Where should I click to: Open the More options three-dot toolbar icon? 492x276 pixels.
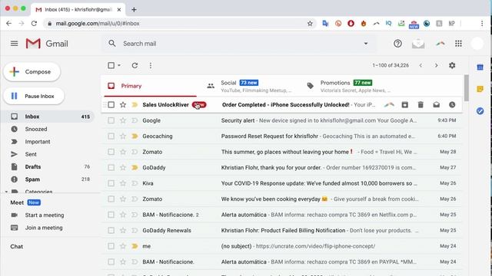point(151,65)
